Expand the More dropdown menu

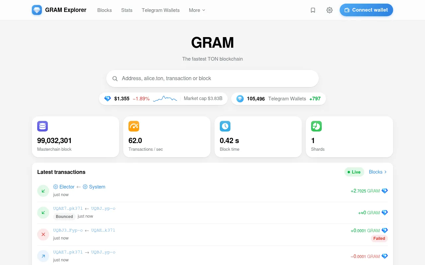pos(197,10)
